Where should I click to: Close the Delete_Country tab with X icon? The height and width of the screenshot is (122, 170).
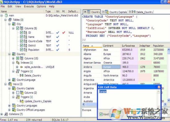click(x=130, y=12)
